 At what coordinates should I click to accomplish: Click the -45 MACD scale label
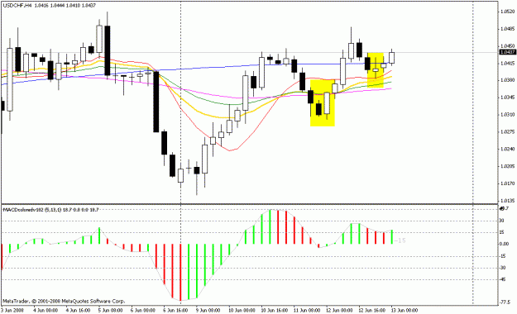(502, 280)
